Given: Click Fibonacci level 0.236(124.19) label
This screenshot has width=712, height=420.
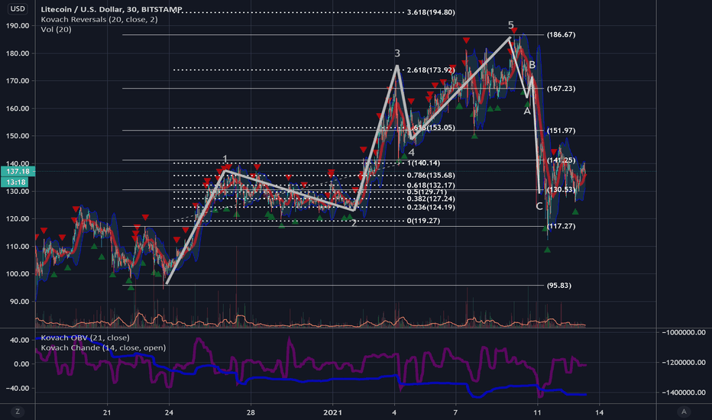Looking at the screenshot, I should coord(430,208).
